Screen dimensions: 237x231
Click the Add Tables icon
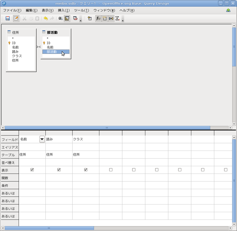pyautogui.click(x=90, y=18)
